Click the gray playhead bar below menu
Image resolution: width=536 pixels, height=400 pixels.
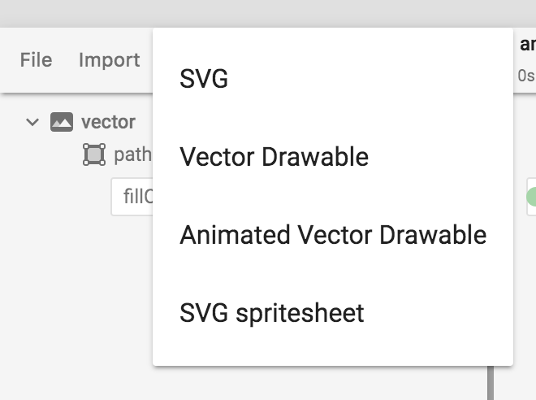click(491, 382)
